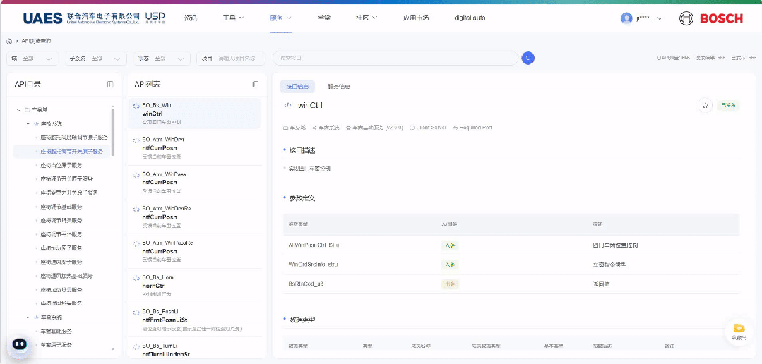Image resolution: width=762 pixels, height=364 pixels.
Task: Click the user avatar icon
Action: point(626,18)
